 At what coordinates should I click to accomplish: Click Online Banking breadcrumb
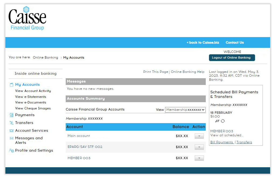[46, 58]
